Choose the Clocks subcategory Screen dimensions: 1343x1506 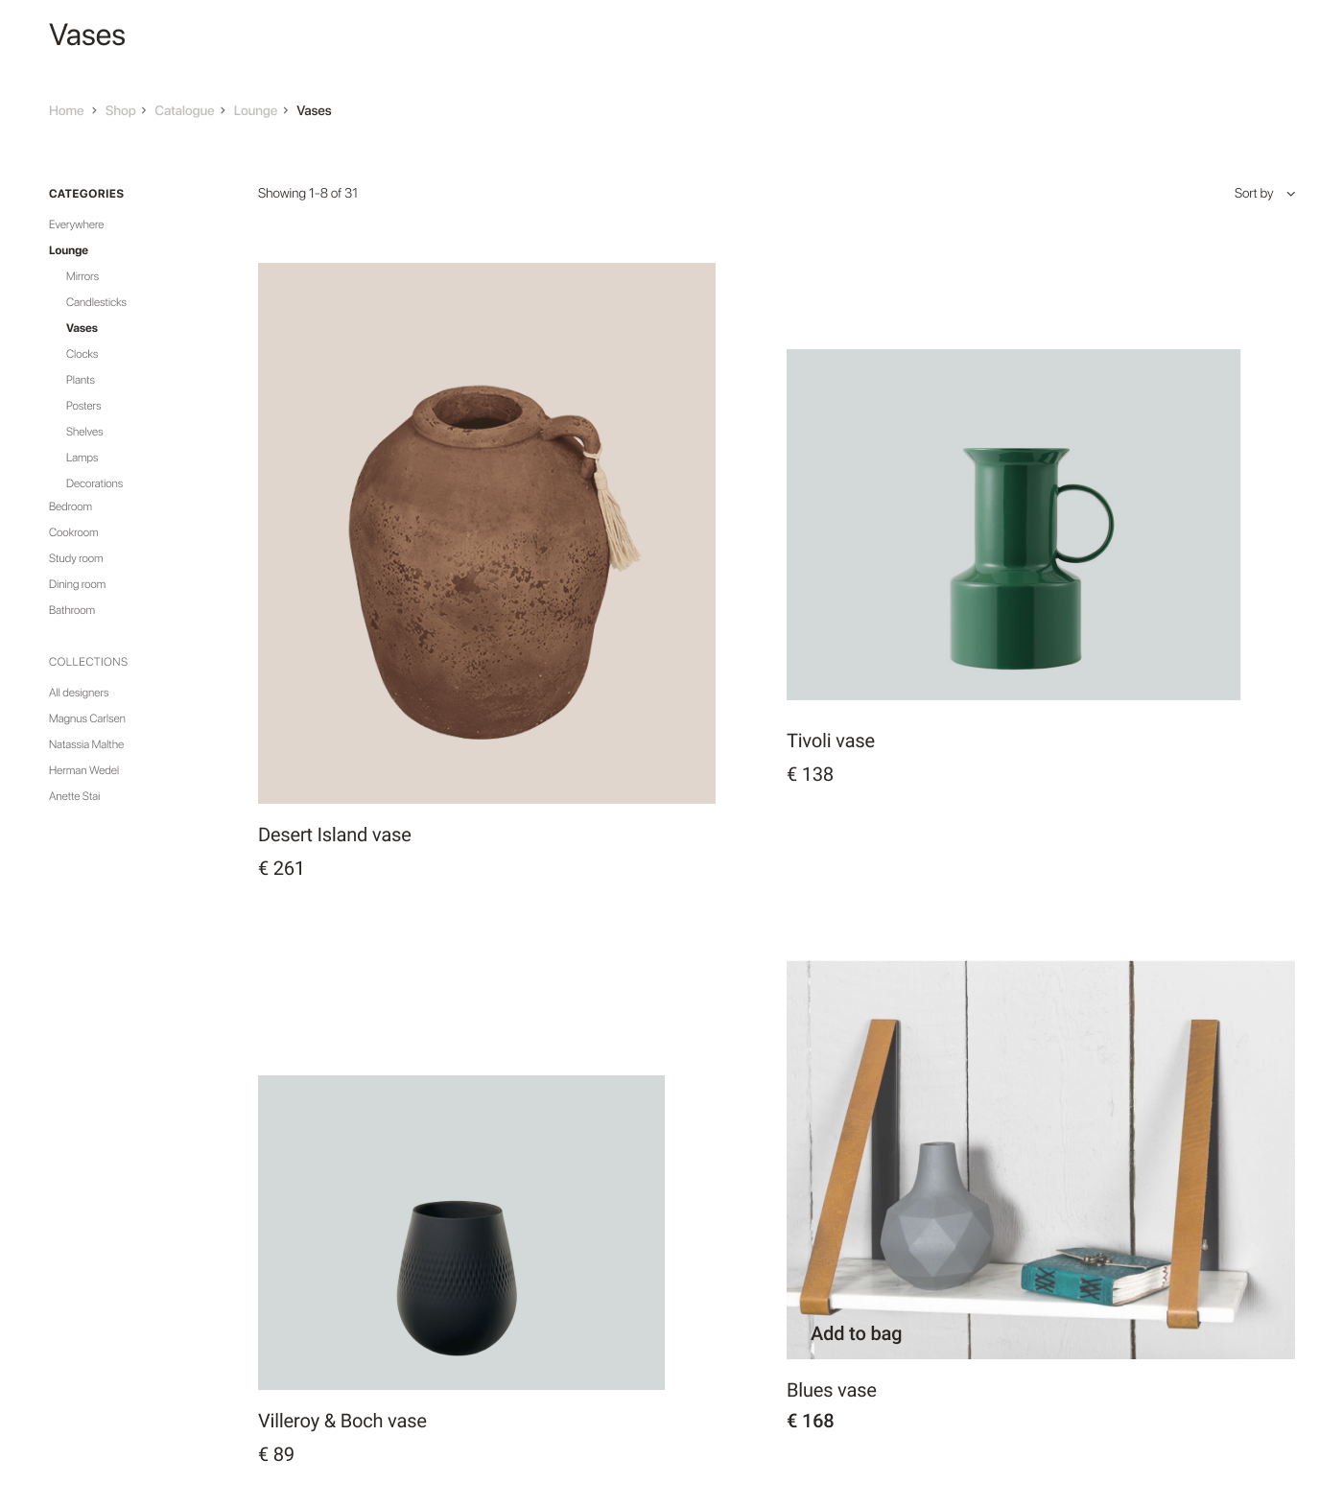pos(82,354)
